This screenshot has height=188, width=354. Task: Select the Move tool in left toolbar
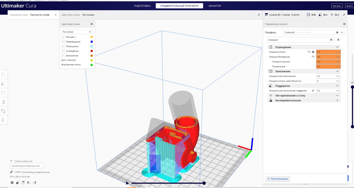(x=4, y=74)
